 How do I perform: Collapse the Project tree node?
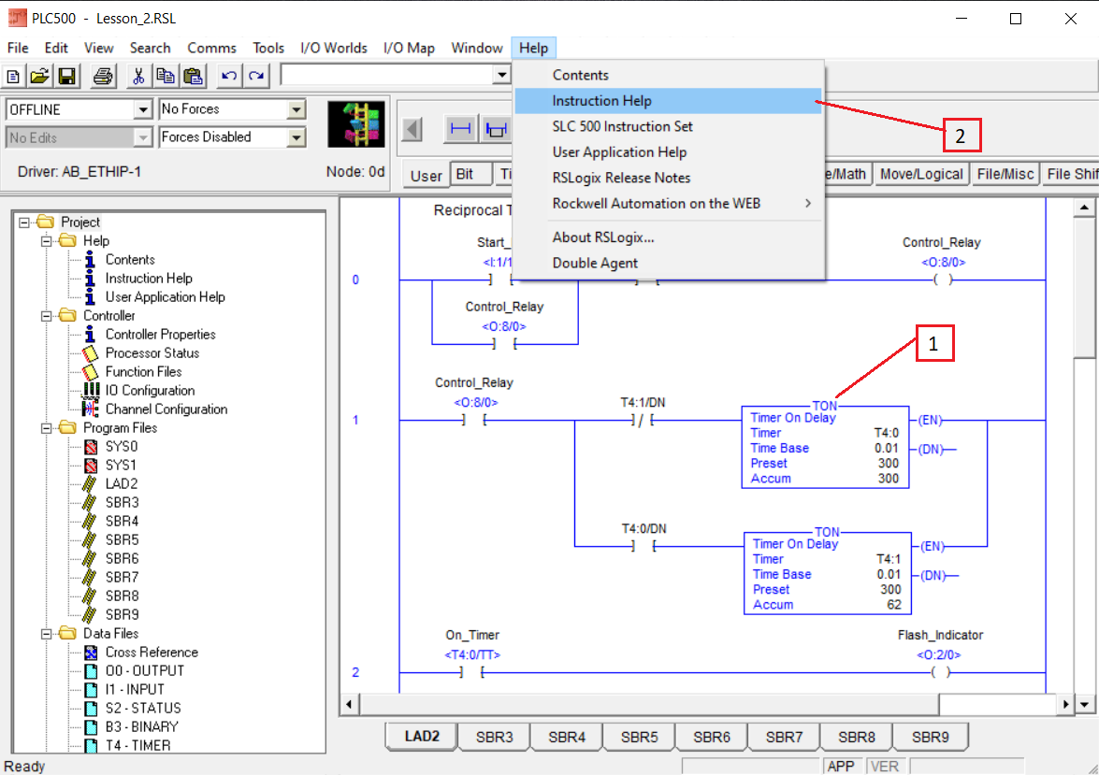tap(24, 222)
